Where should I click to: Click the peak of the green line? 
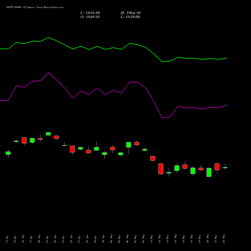48,38
